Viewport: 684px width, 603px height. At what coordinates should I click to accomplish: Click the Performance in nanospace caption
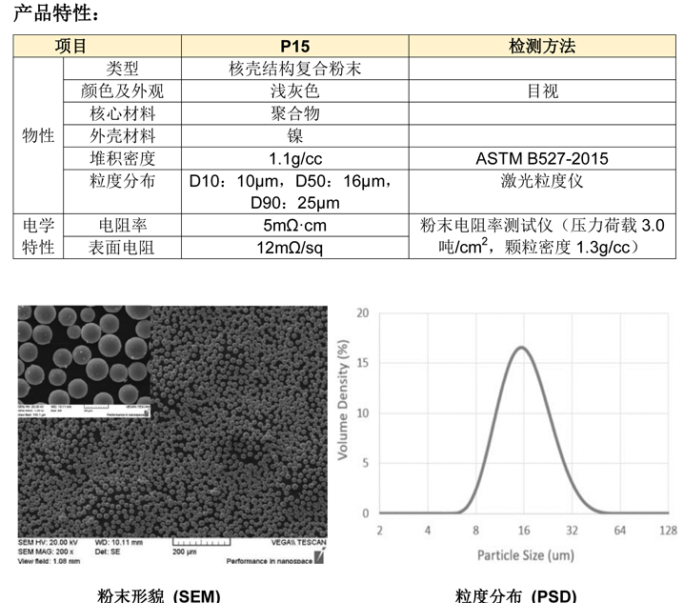(x=269, y=562)
